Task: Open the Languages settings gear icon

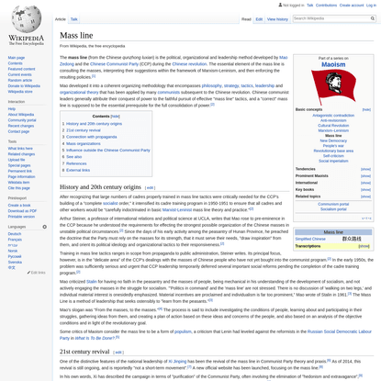Action: [45, 227]
